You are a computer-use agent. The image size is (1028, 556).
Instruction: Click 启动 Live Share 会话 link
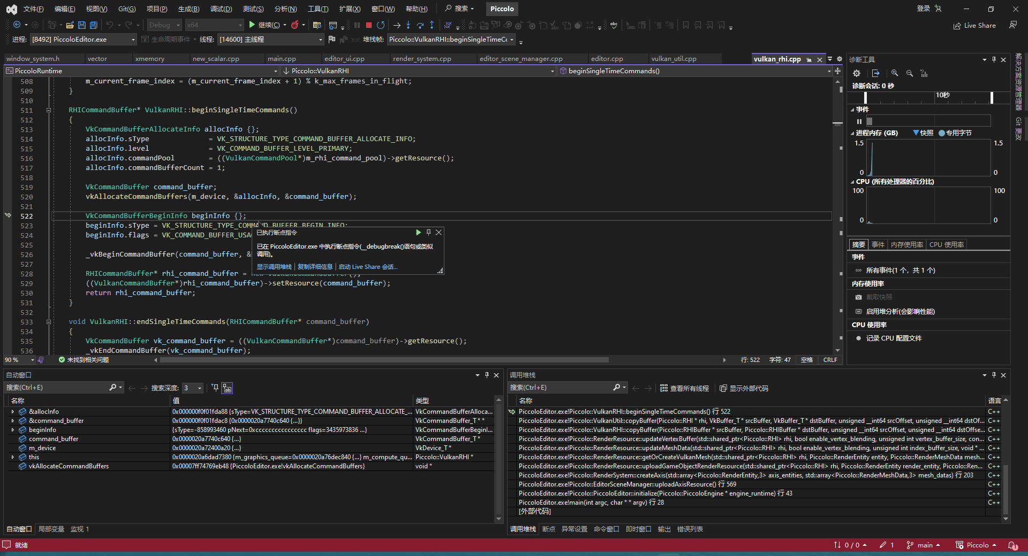pos(368,267)
